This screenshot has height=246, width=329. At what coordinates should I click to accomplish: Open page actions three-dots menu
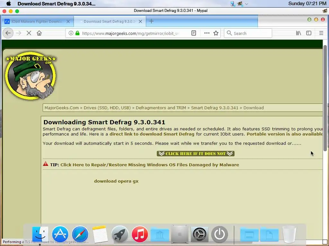click(207, 33)
